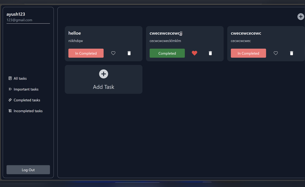
Task: Click the All tasks notebook icon
Action: (x=10, y=78)
